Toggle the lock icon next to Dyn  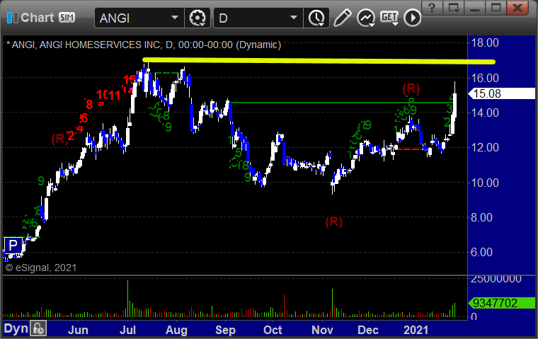(38, 328)
